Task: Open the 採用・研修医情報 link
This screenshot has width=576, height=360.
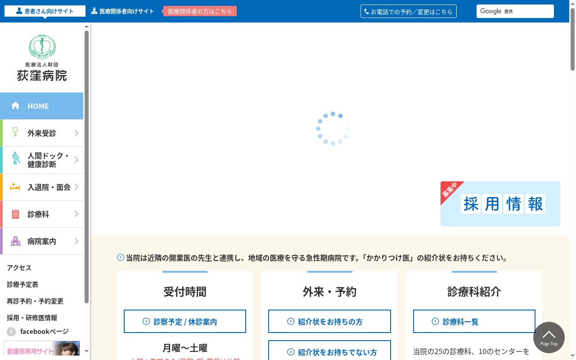Action: coord(32,317)
